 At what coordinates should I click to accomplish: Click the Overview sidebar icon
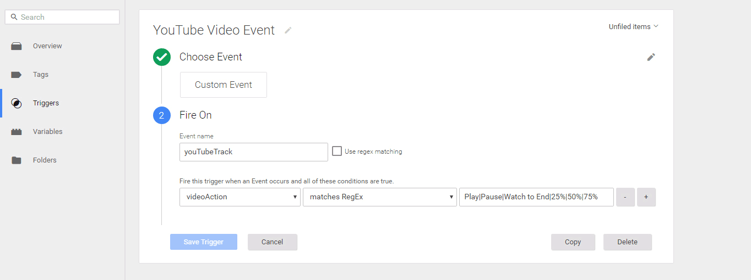pyautogui.click(x=17, y=46)
